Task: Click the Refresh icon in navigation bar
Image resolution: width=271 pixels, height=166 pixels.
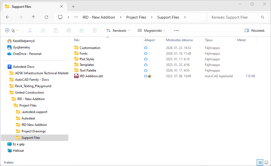Action: click(x=46, y=17)
